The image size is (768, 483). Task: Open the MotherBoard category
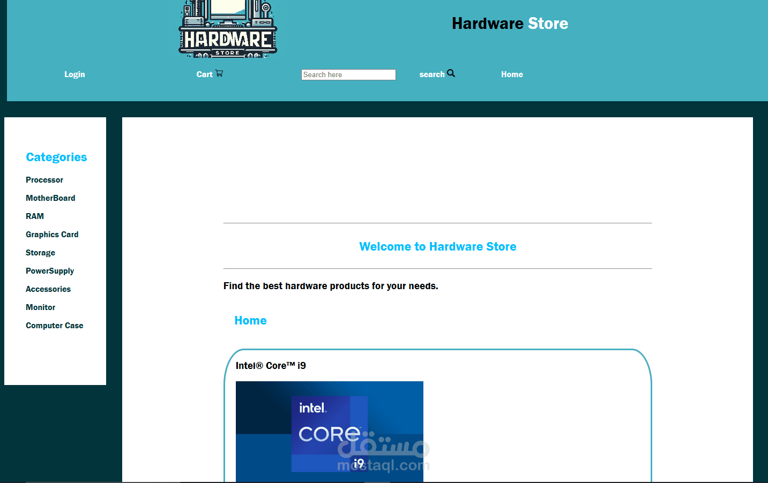tap(50, 198)
